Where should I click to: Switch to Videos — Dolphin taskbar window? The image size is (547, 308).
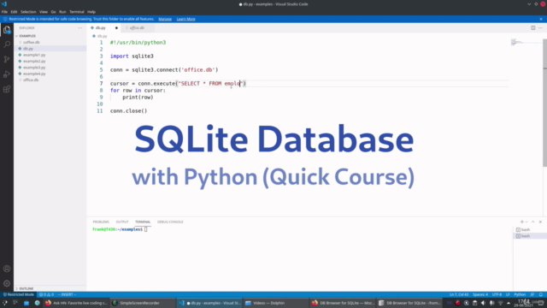(x=275, y=303)
